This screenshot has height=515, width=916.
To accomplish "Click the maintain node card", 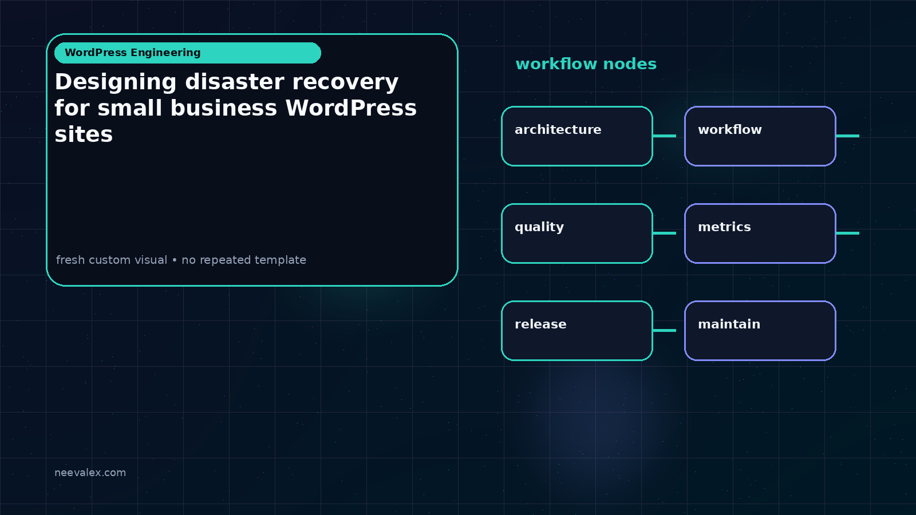I will click(760, 331).
